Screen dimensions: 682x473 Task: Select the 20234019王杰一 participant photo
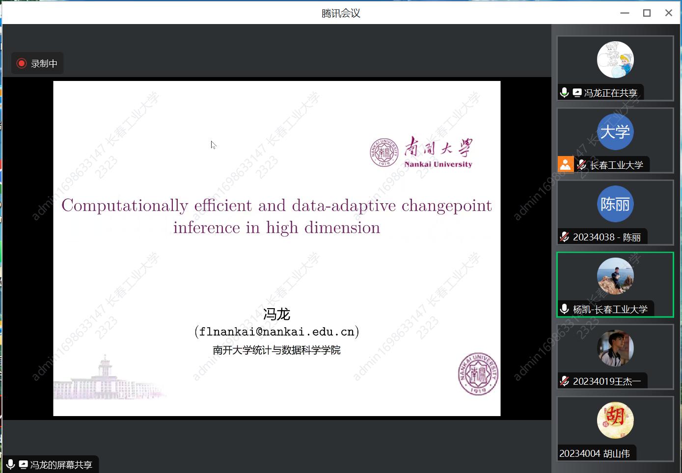[615, 348]
